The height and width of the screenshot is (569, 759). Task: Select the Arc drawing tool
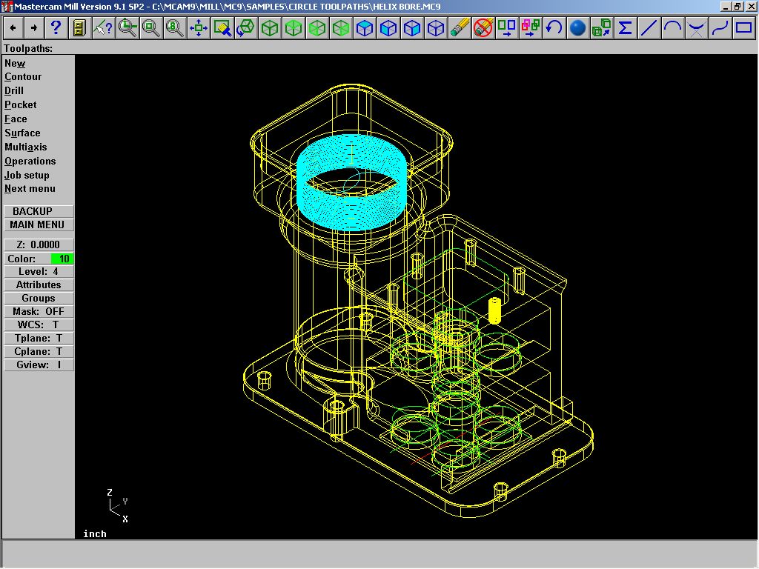pos(672,28)
